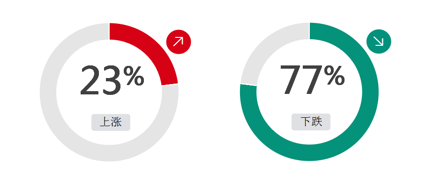Click the percent sign beside 23
This screenshot has height=193, width=427.
(134, 76)
